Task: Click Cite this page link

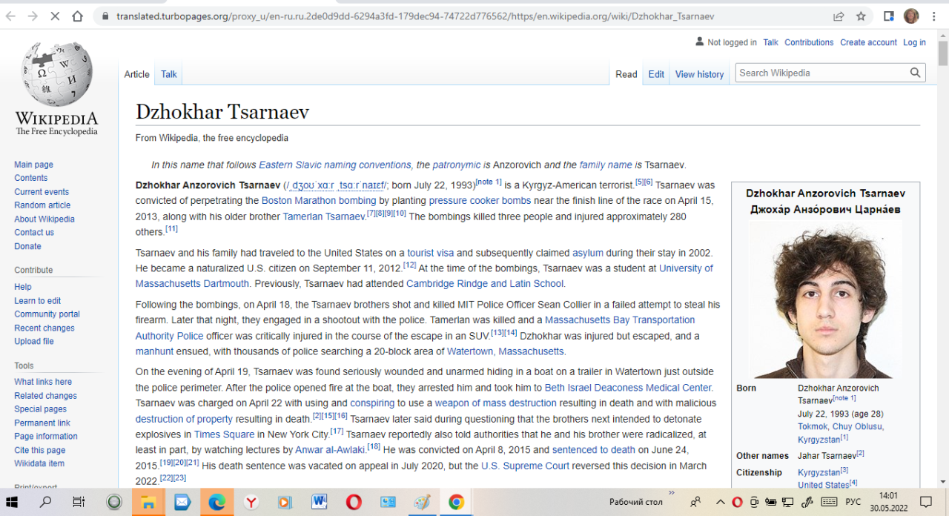Action: pyautogui.click(x=40, y=450)
